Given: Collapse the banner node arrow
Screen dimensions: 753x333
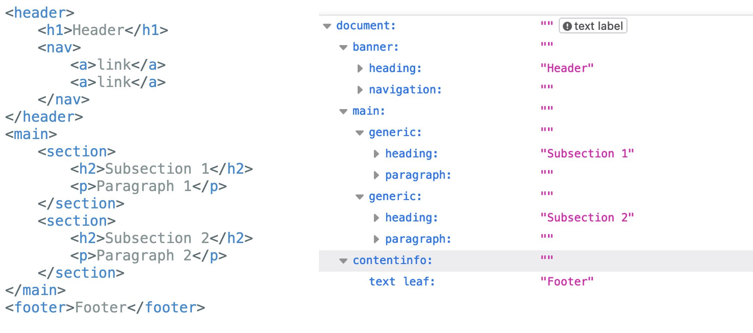Looking at the screenshot, I should tap(343, 47).
